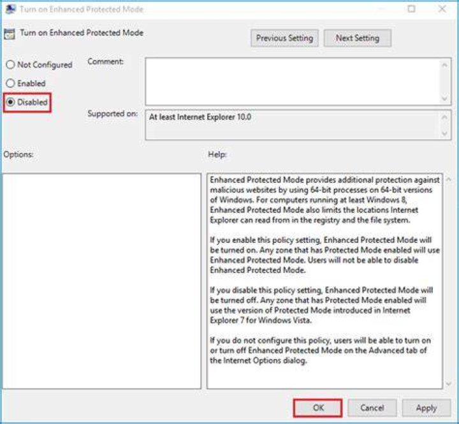Click 'If you do not configure' paragraph
459x424 pixels.
point(320,350)
